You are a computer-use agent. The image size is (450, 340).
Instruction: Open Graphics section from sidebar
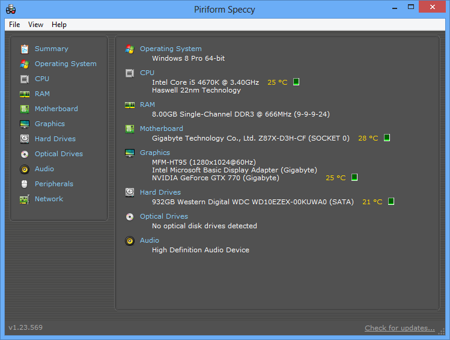tap(50, 124)
